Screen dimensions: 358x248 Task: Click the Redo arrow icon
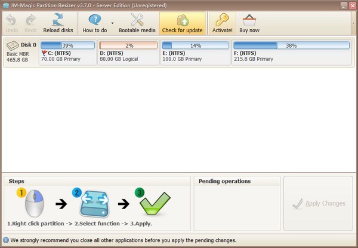tap(30, 20)
